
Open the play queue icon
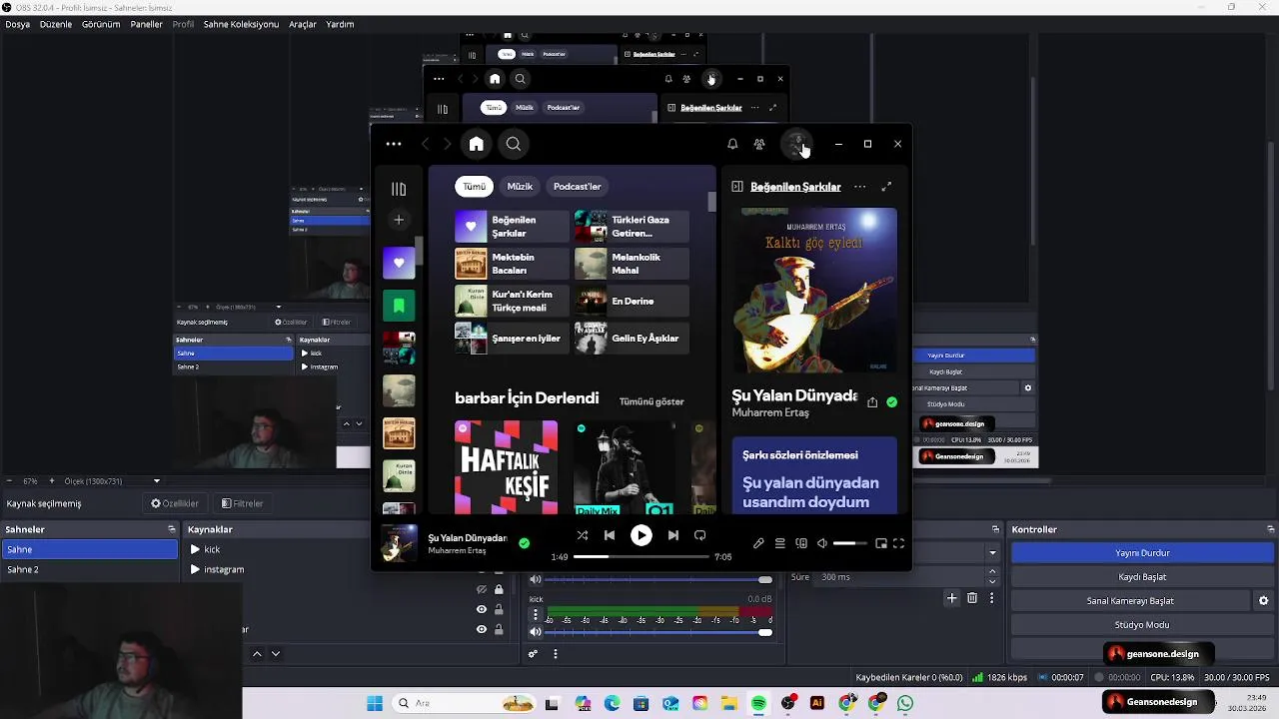click(780, 543)
